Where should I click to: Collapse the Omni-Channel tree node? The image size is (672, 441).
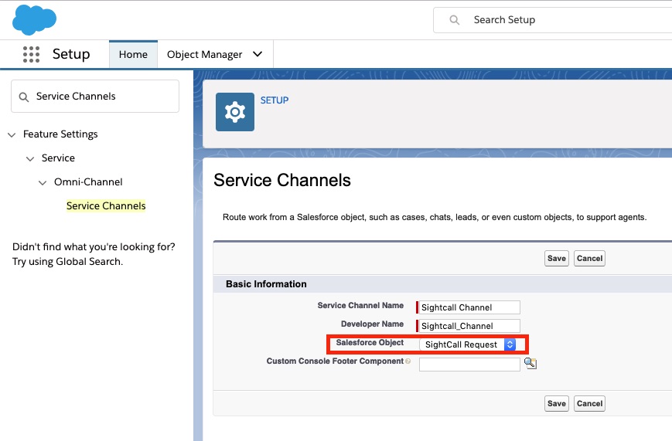[43, 183]
